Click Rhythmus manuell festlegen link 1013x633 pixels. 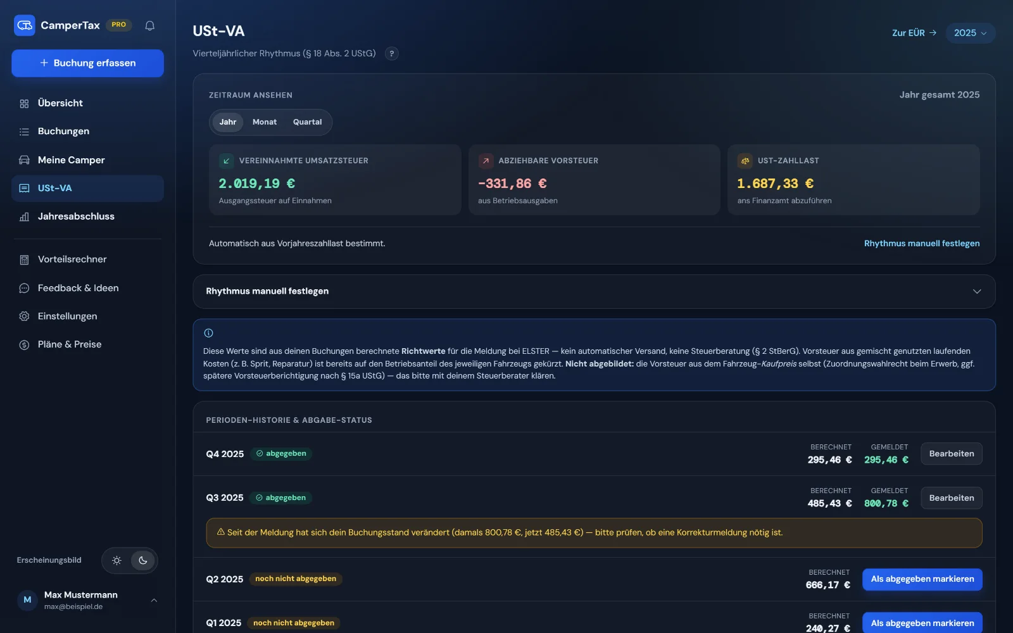pyautogui.click(x=922, y=244)
